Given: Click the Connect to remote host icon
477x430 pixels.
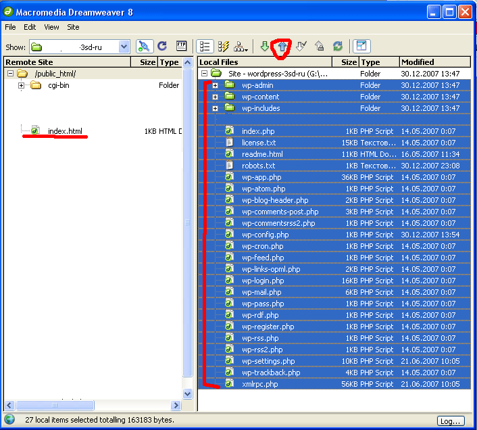Looking at the screenshot, I should coord(144,47).
